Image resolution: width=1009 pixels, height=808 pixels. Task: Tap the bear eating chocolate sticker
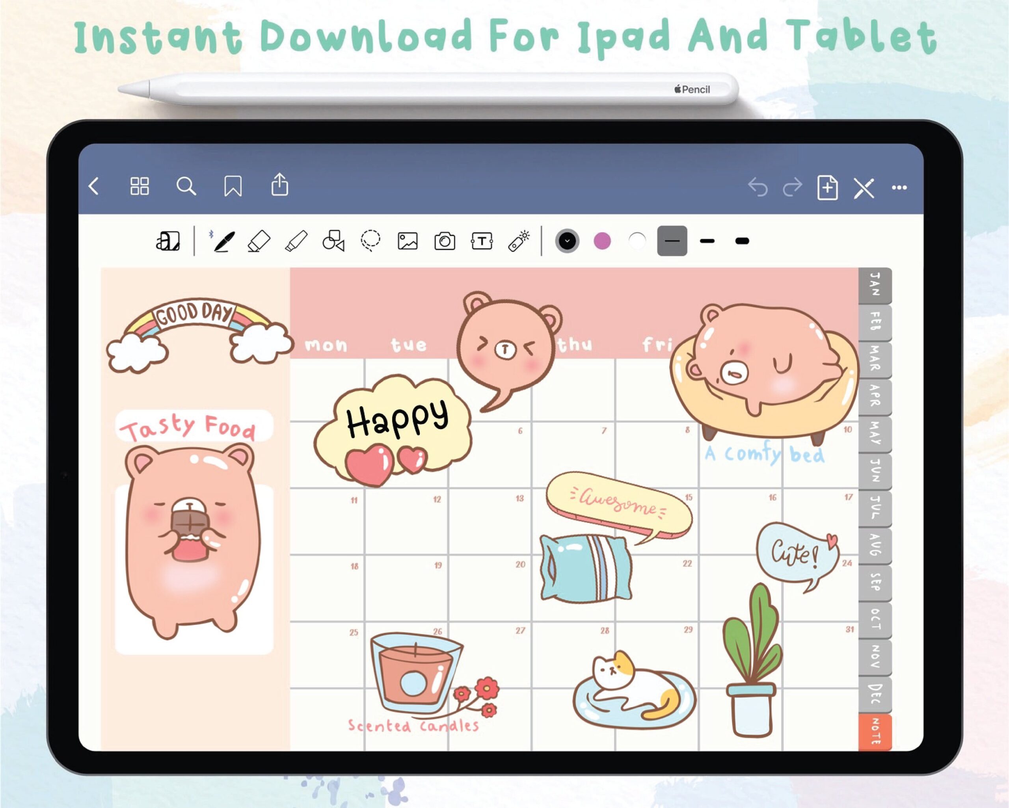coord(192,542)
